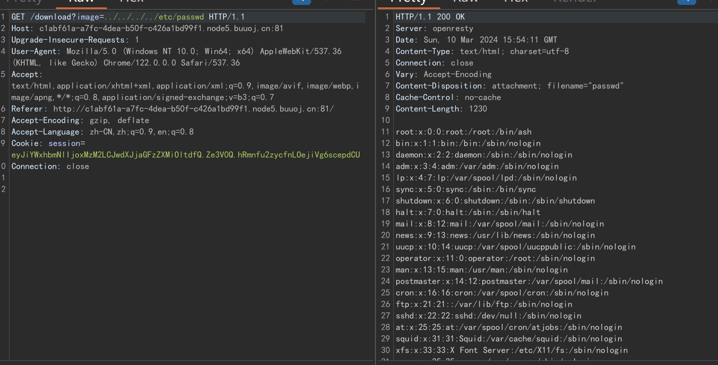Click the at:x:25:25 passwd entry
The image size is (718, 365).
pyautogui.click(x=509, y=327)
